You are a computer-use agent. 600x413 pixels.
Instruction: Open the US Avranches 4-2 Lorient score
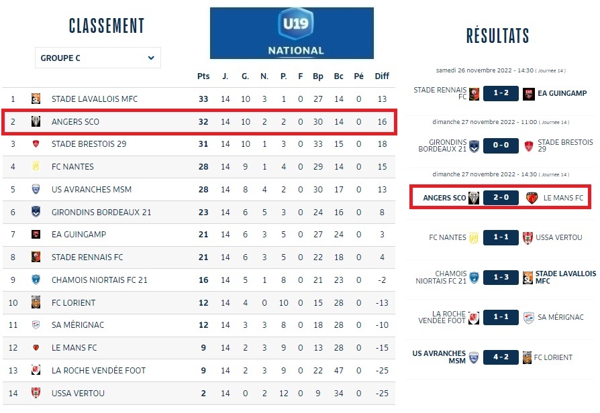501,357
